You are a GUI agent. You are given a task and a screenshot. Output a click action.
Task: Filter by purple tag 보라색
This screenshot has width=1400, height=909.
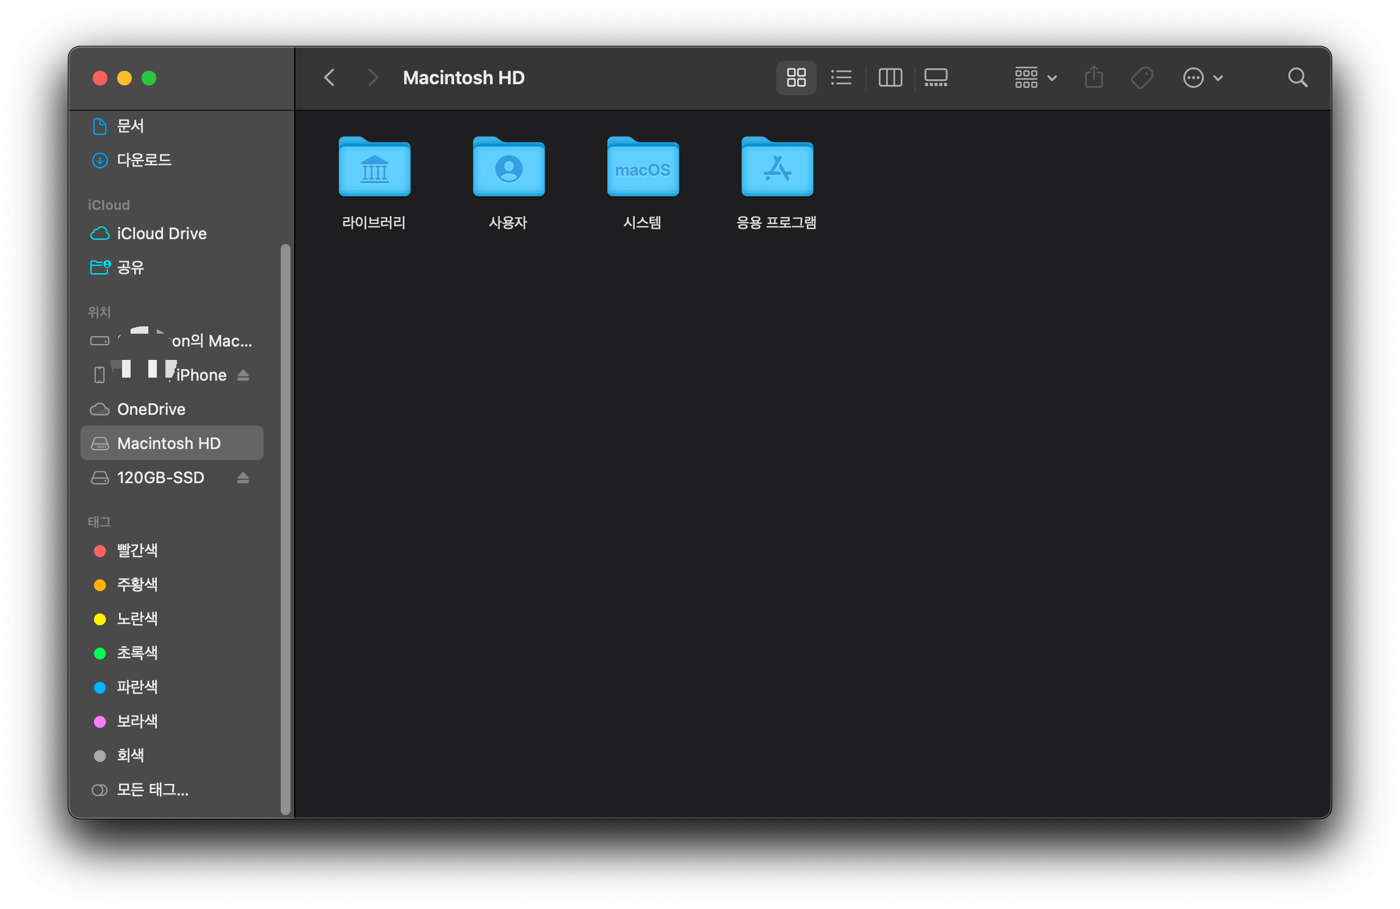(172, 721)
